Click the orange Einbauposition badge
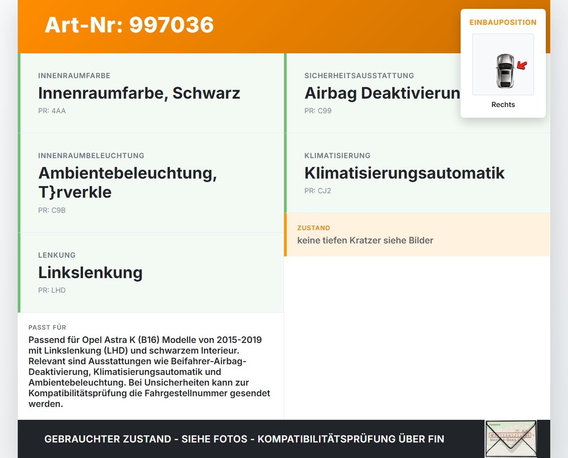This screenshot has height=458, width=568. [x=503, y=22]
